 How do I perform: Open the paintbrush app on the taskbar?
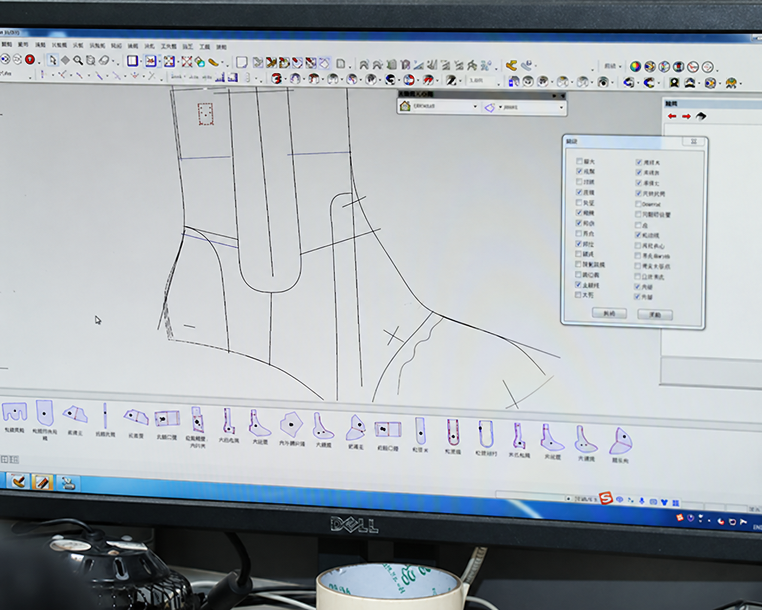(x=19, y=481)
